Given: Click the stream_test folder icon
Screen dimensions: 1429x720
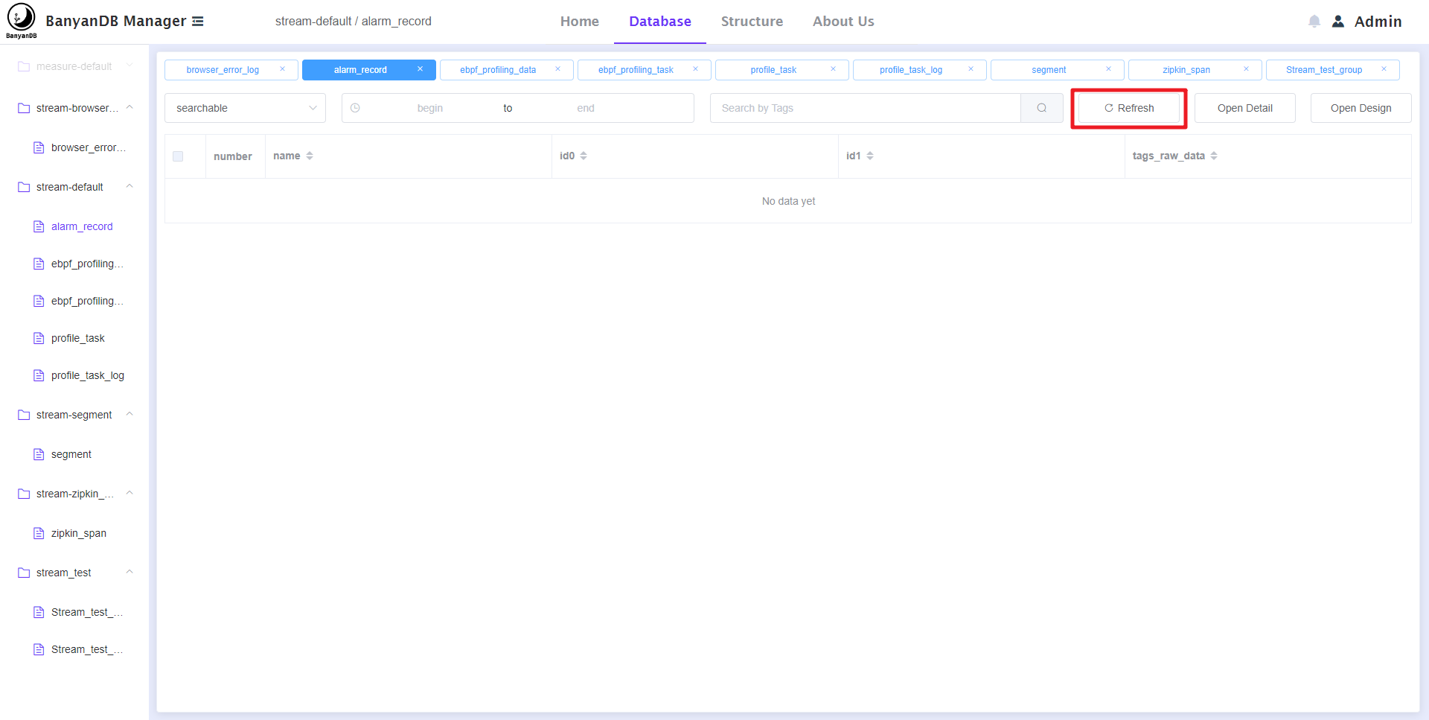Looking at the screenshot, I should point(24,573).
